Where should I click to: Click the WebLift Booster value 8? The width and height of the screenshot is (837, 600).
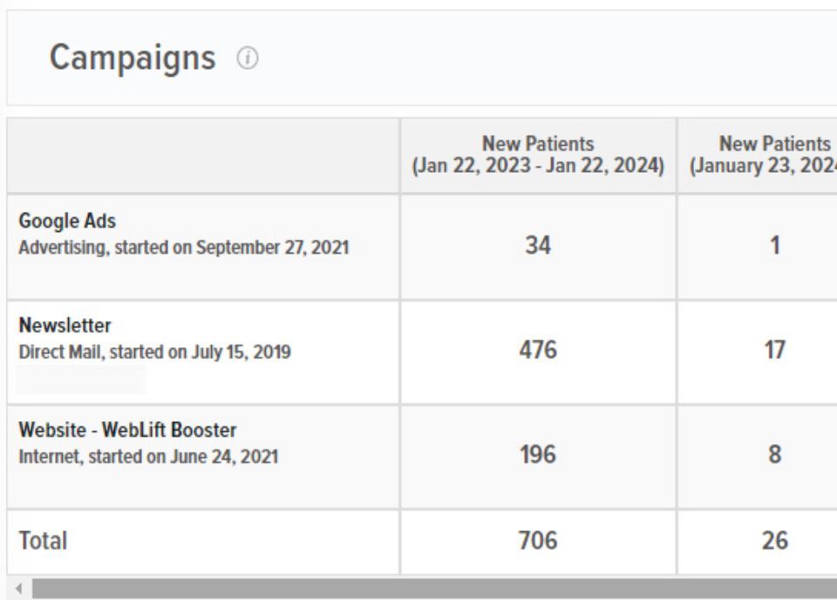click(772, 454)
